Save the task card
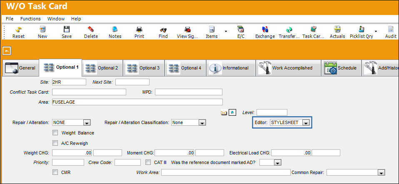 coord(66,29)
